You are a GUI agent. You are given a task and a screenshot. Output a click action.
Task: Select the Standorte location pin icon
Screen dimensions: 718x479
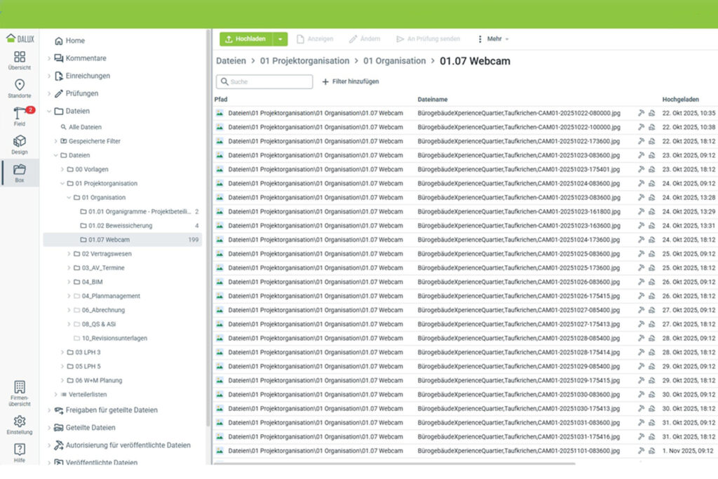[20, 86]
